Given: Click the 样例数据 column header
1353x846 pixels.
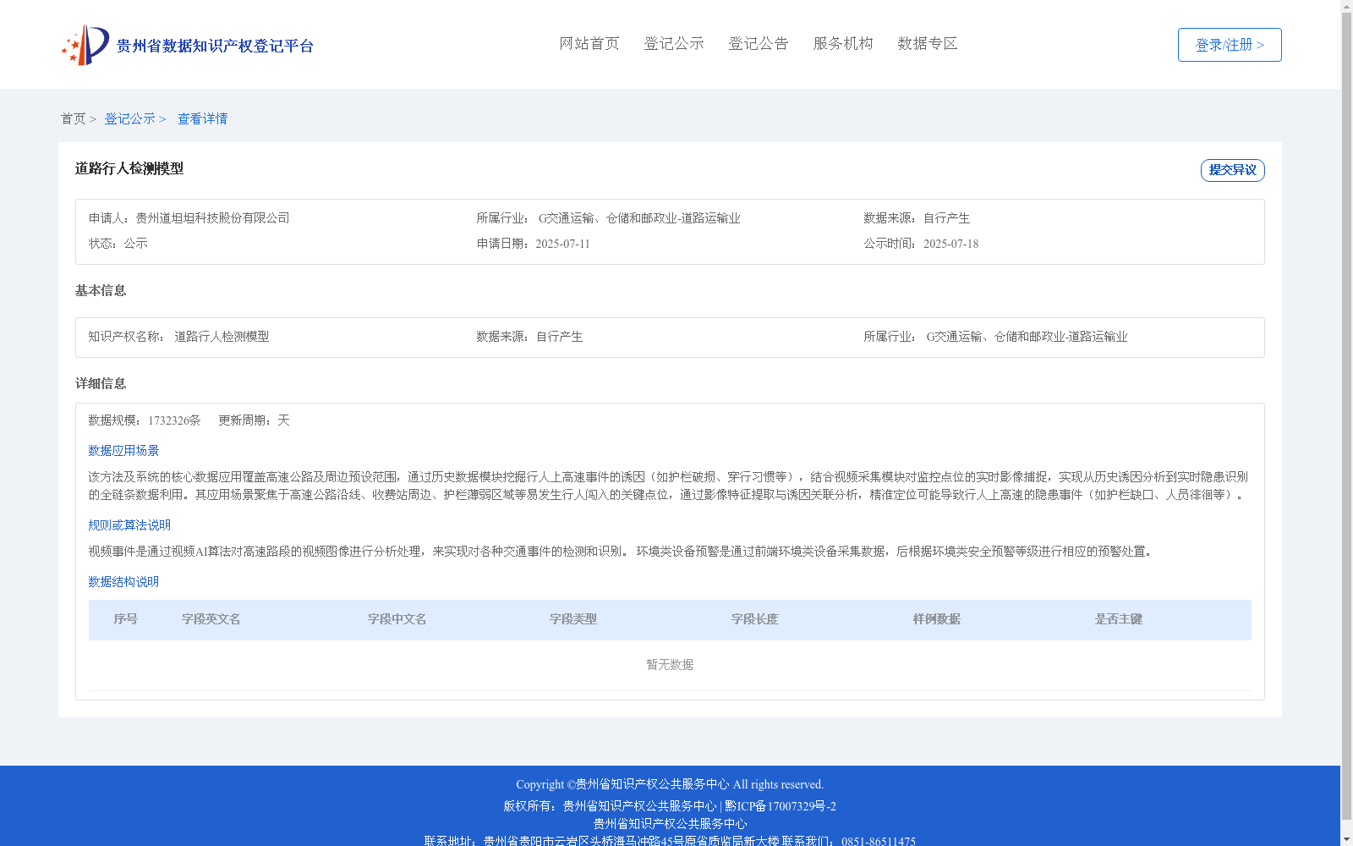Looking at the screenshot, I should click(937, 619).
